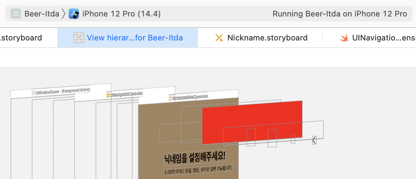The width and height of the screenshot is (416, 179).
Task: Click the UINavigationController yellow icon
Action: [108, 95]
